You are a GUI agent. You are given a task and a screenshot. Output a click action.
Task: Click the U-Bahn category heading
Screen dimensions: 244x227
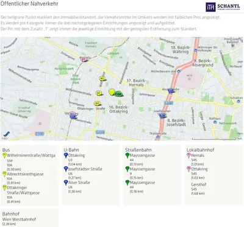tap(71, 150)
